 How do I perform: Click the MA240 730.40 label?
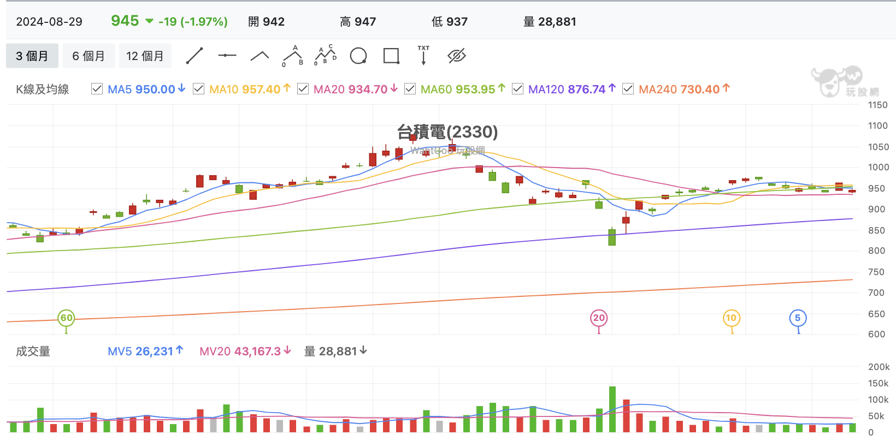point(684,89)
